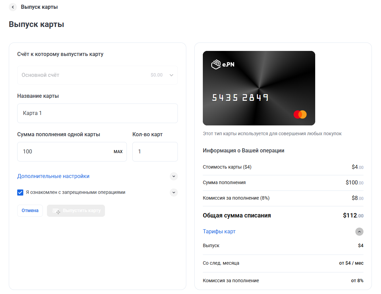Focus the card name input field
The image size is (381, 294).
(x=97, y=113)
